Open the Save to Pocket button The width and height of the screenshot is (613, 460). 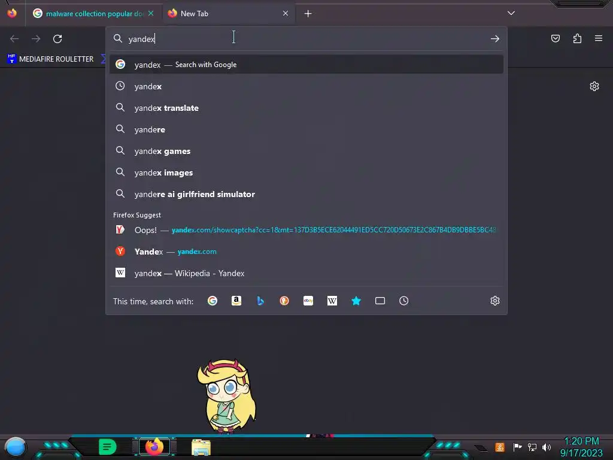[x=556, y=38]
